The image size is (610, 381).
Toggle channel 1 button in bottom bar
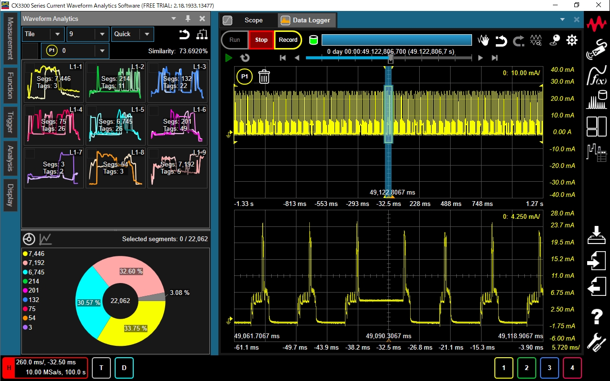[x=504, y=368]
